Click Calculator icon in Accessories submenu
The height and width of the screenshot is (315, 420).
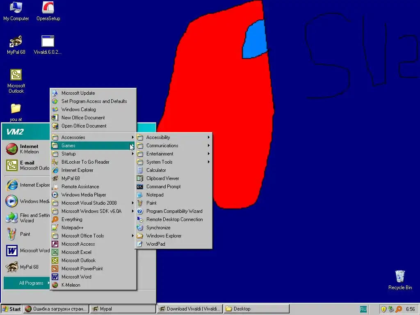coord(140,170)
